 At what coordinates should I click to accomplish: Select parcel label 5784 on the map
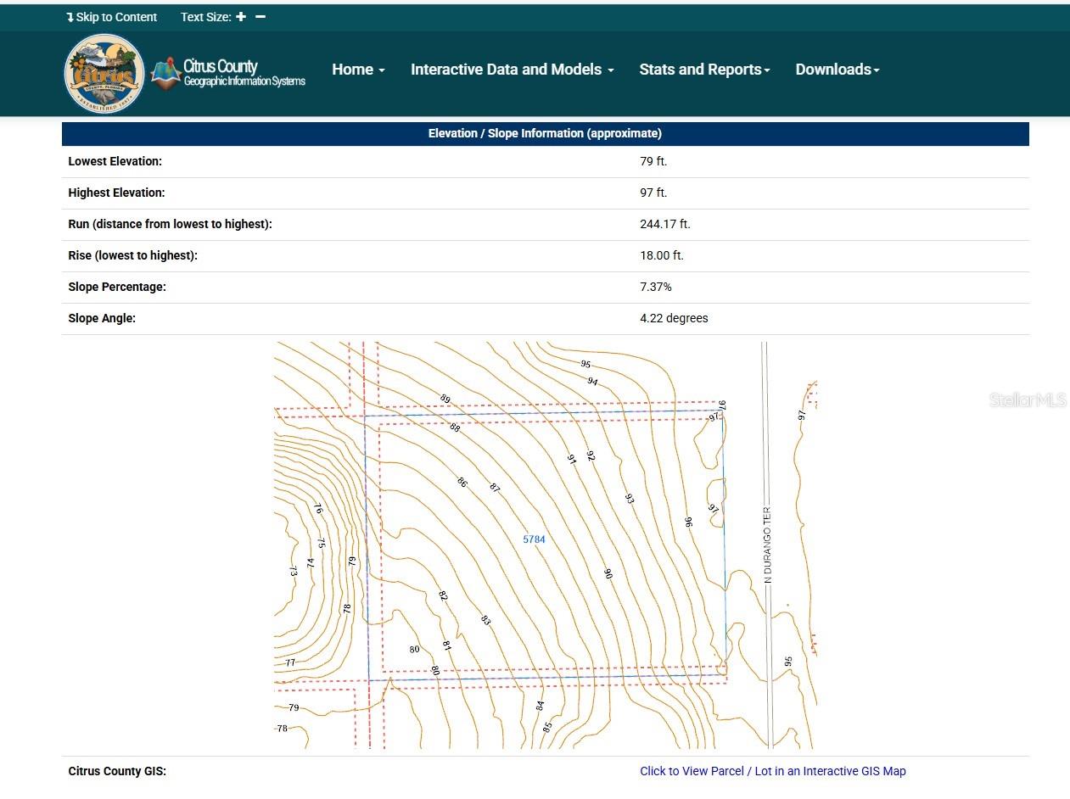(534, 539)
